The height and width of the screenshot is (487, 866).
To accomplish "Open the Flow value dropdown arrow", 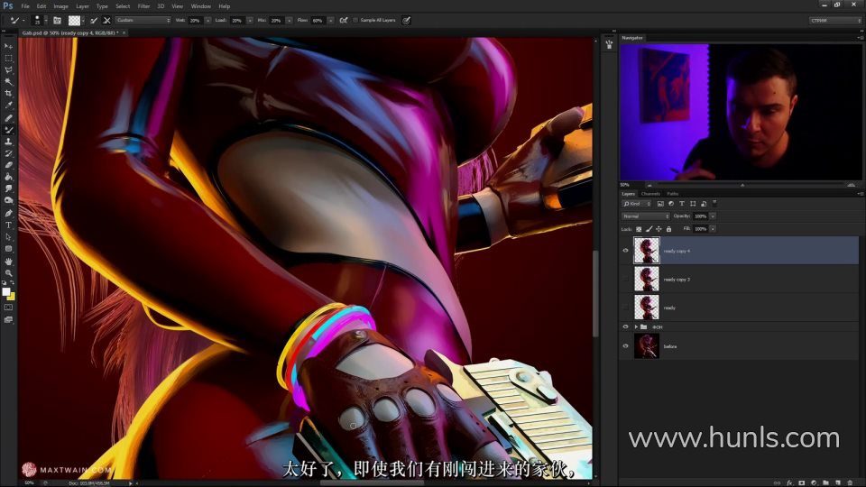I will point(330,21).
